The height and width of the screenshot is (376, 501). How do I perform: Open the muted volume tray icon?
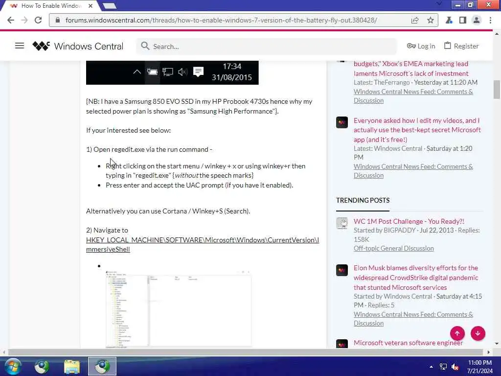[455, 367]
